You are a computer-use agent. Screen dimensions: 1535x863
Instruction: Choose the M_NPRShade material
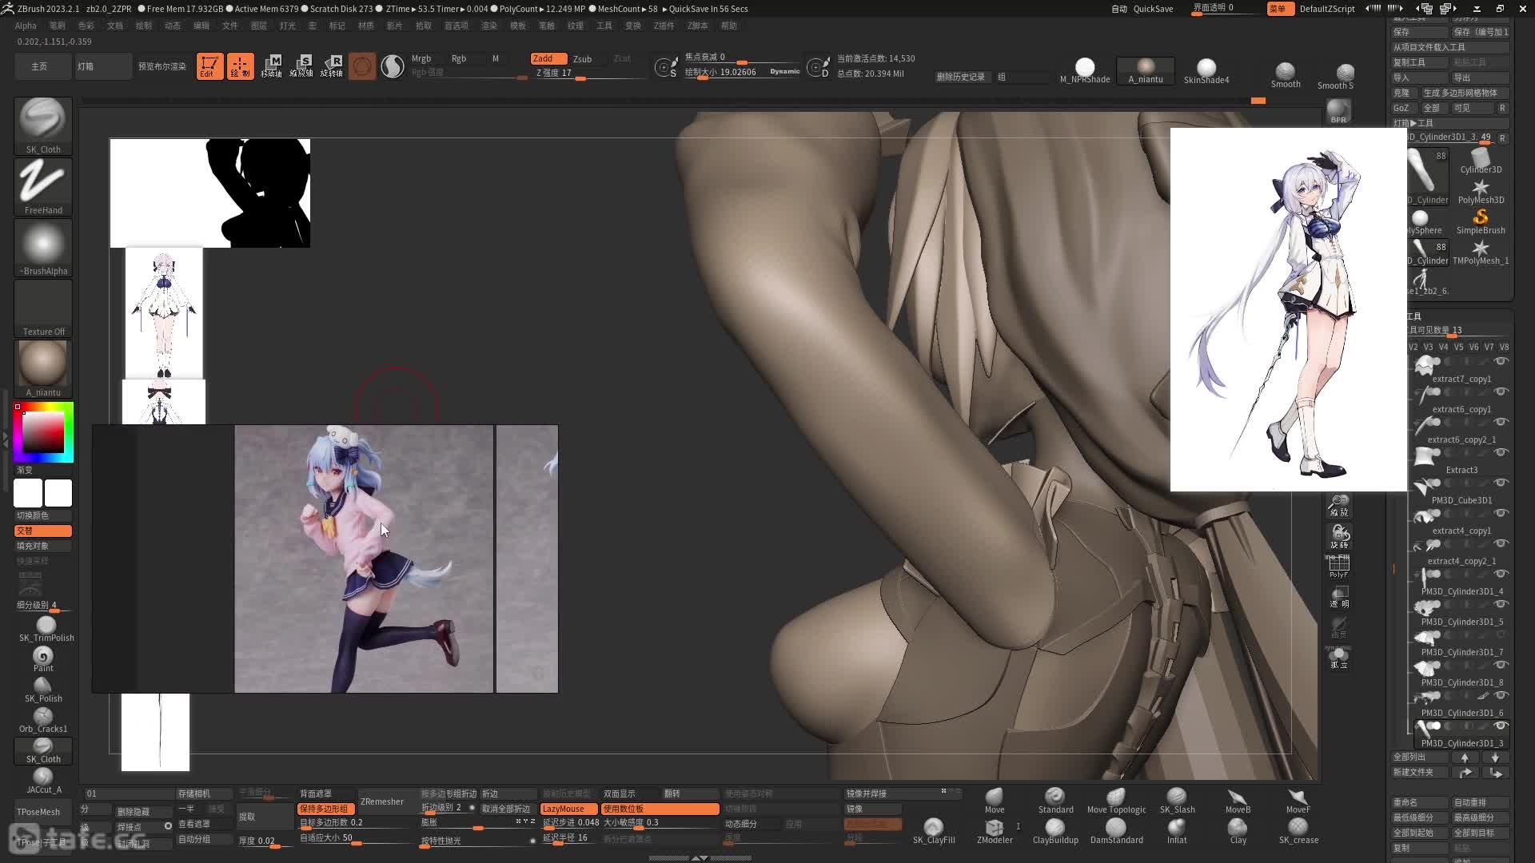pos(1085,70)
